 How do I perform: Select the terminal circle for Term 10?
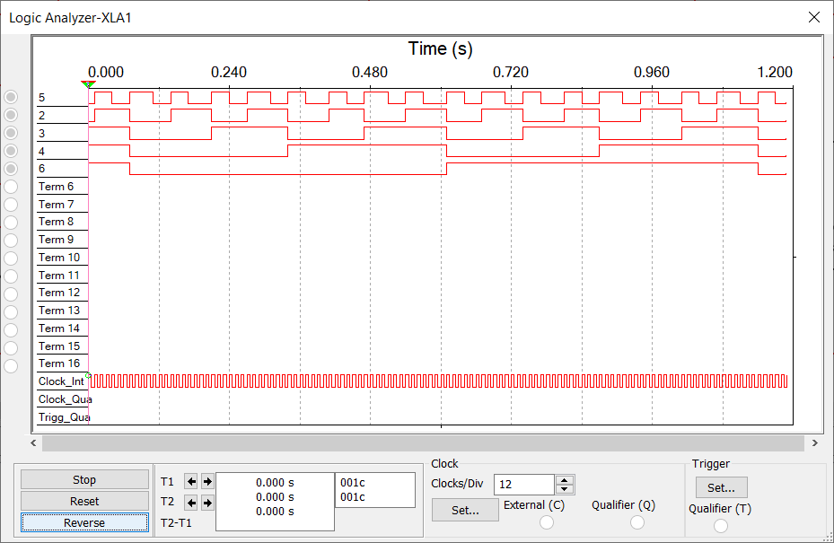pyautogui.click(x=11, y=258)
